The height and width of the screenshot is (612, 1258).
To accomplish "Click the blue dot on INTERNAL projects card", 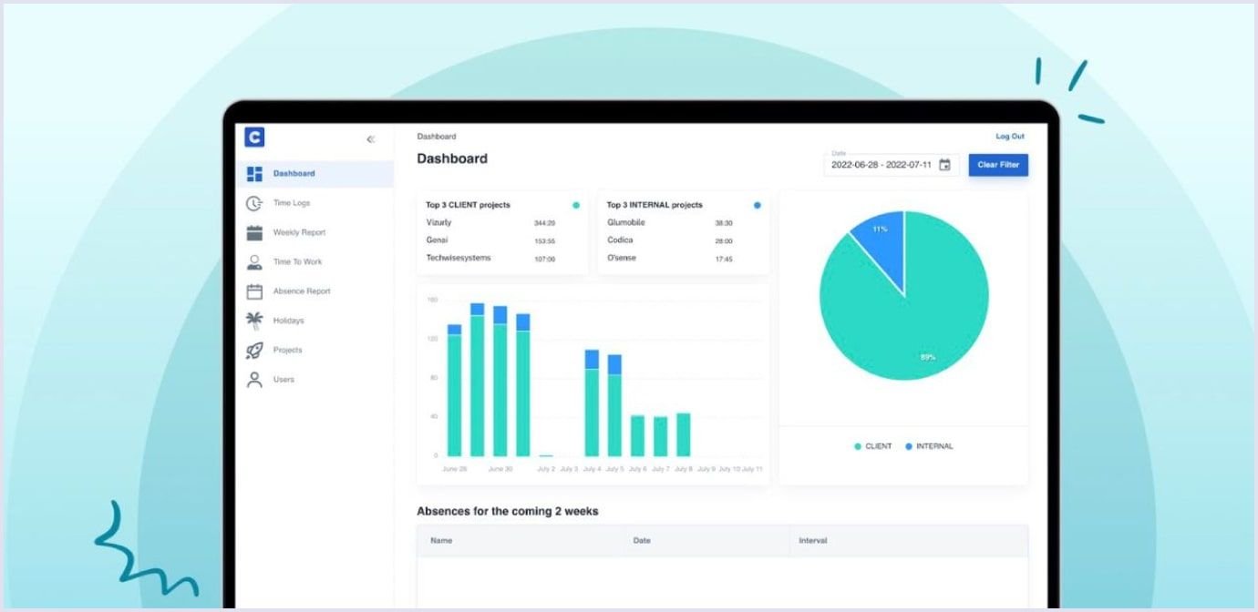I will 757,206.
